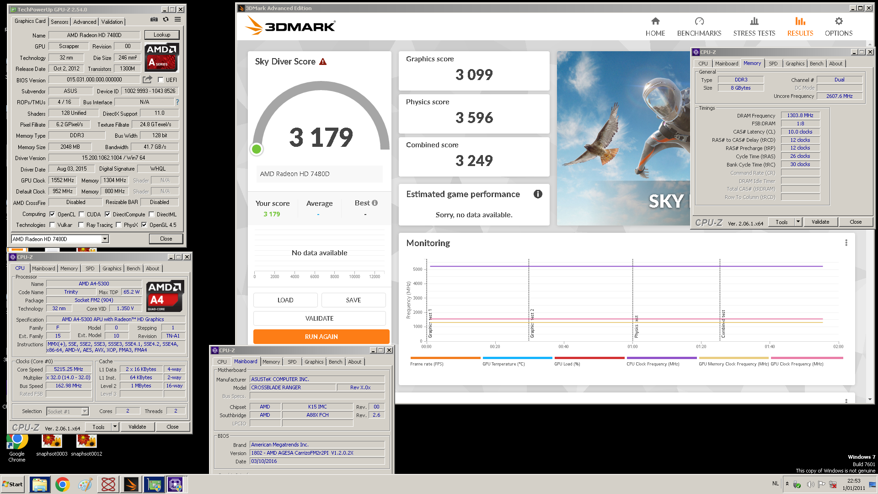
Task: Click the VALIDATE button in 3DMark
Action: [x=320, y=318]
